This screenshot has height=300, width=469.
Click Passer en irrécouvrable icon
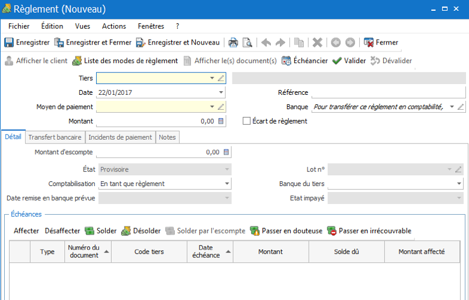click(x=331, y=230)
